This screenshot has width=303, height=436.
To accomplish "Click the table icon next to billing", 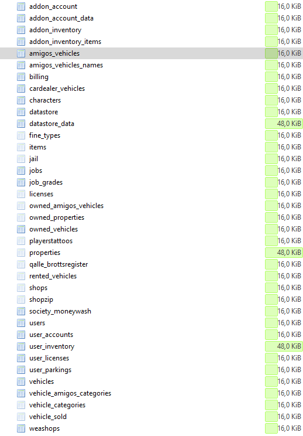I will [x=21, y=77].
